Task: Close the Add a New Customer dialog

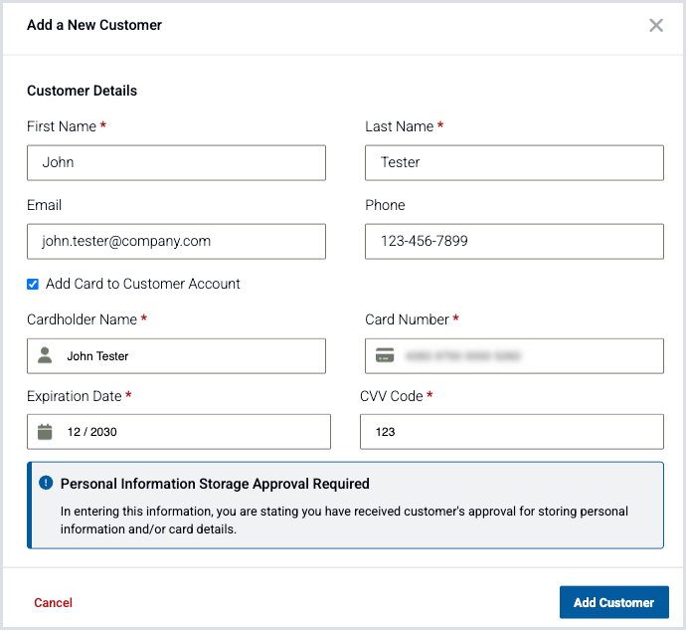Action: pos(656,26)
